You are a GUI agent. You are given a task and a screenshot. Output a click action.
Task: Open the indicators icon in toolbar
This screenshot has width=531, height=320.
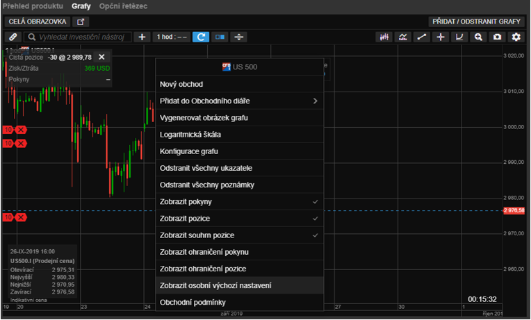click(402, 37)
